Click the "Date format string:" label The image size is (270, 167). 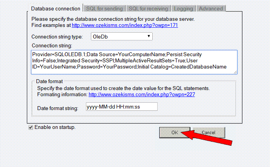[58, 108]
